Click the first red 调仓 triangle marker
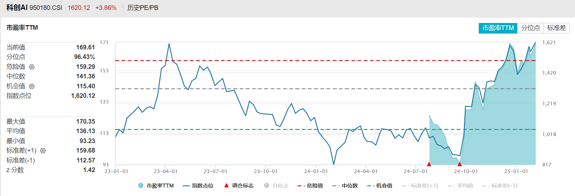 point(429,164)
